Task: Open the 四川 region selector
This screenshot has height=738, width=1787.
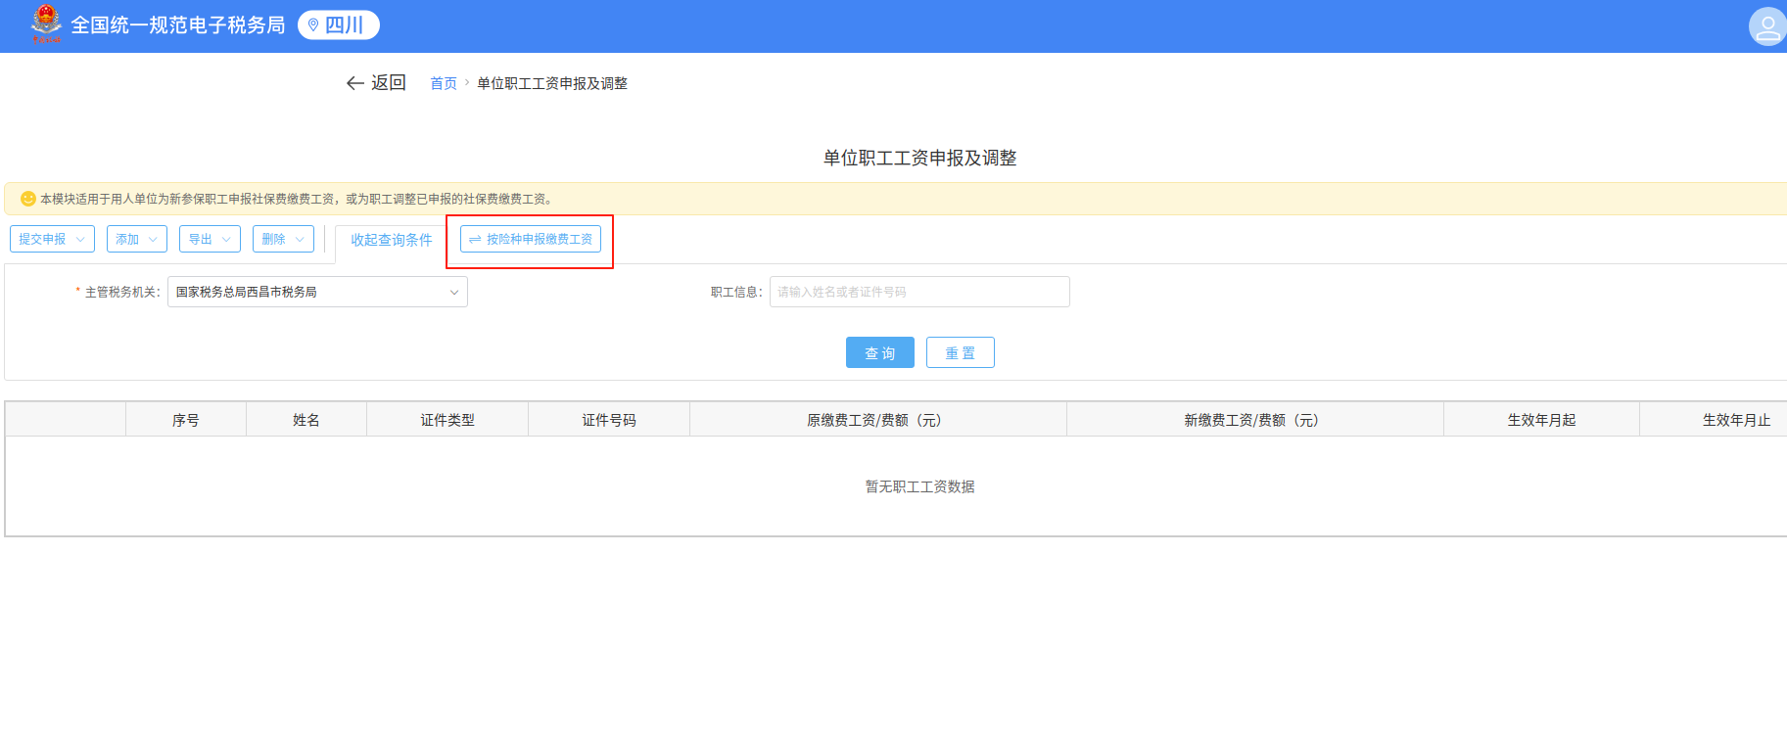Action: pyautogui.click(x=339, y=25)
